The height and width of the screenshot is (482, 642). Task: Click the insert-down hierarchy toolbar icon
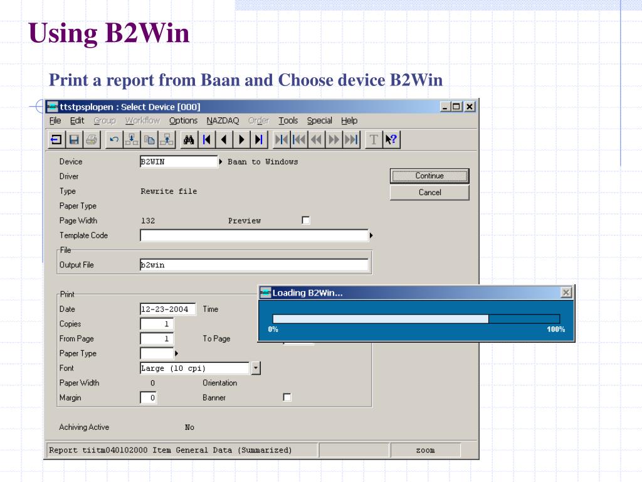132,140
